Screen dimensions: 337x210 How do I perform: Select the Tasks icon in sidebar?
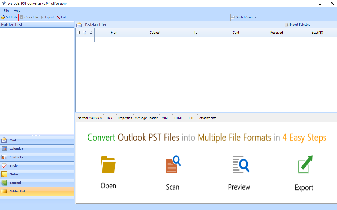(x=4, y=166)
